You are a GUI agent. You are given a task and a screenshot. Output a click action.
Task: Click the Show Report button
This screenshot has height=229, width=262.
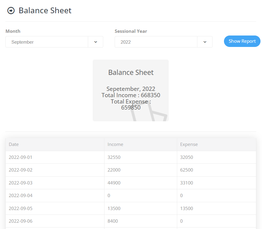242,41
